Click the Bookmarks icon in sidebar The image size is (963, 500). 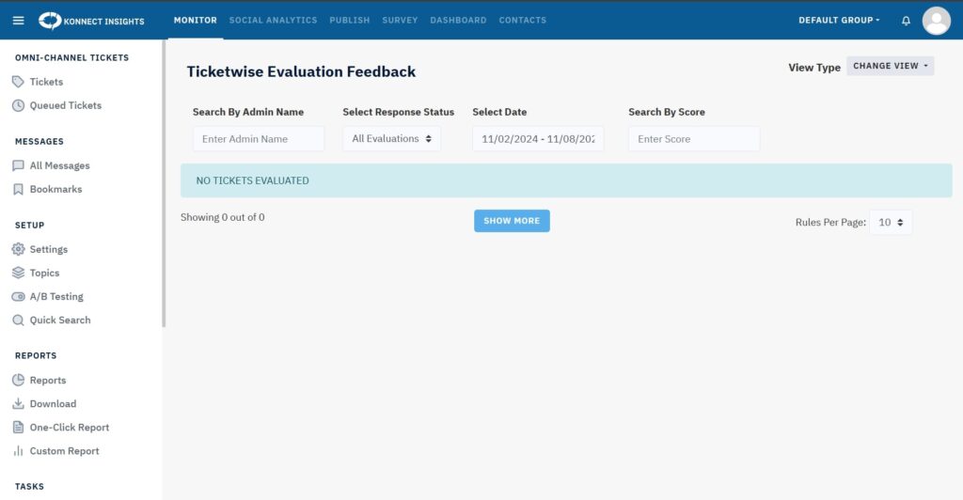[18, 189]
